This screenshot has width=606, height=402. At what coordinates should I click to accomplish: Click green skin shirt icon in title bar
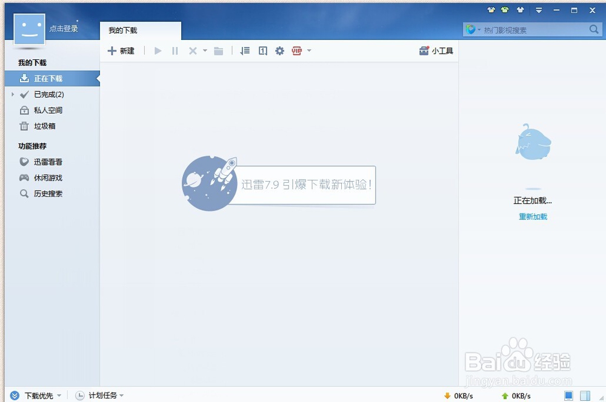[x=505, y=10]
